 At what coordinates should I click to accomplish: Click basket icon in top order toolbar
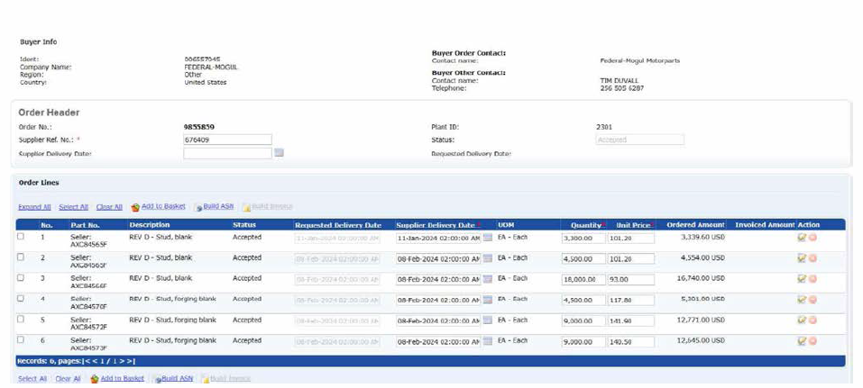(x=135, y=207)
